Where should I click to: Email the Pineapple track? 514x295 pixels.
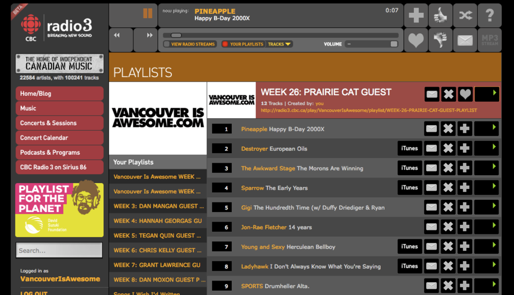(x=432, y=128)
